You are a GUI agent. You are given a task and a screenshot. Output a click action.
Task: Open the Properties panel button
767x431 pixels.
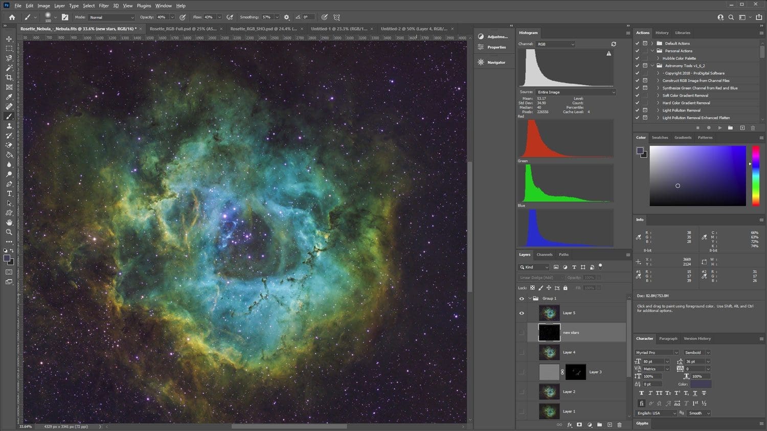tap(492, 47)
